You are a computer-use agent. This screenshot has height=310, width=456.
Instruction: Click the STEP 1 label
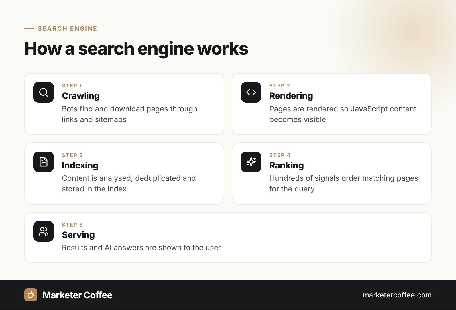pyautogui.click(x=72, y=86)
